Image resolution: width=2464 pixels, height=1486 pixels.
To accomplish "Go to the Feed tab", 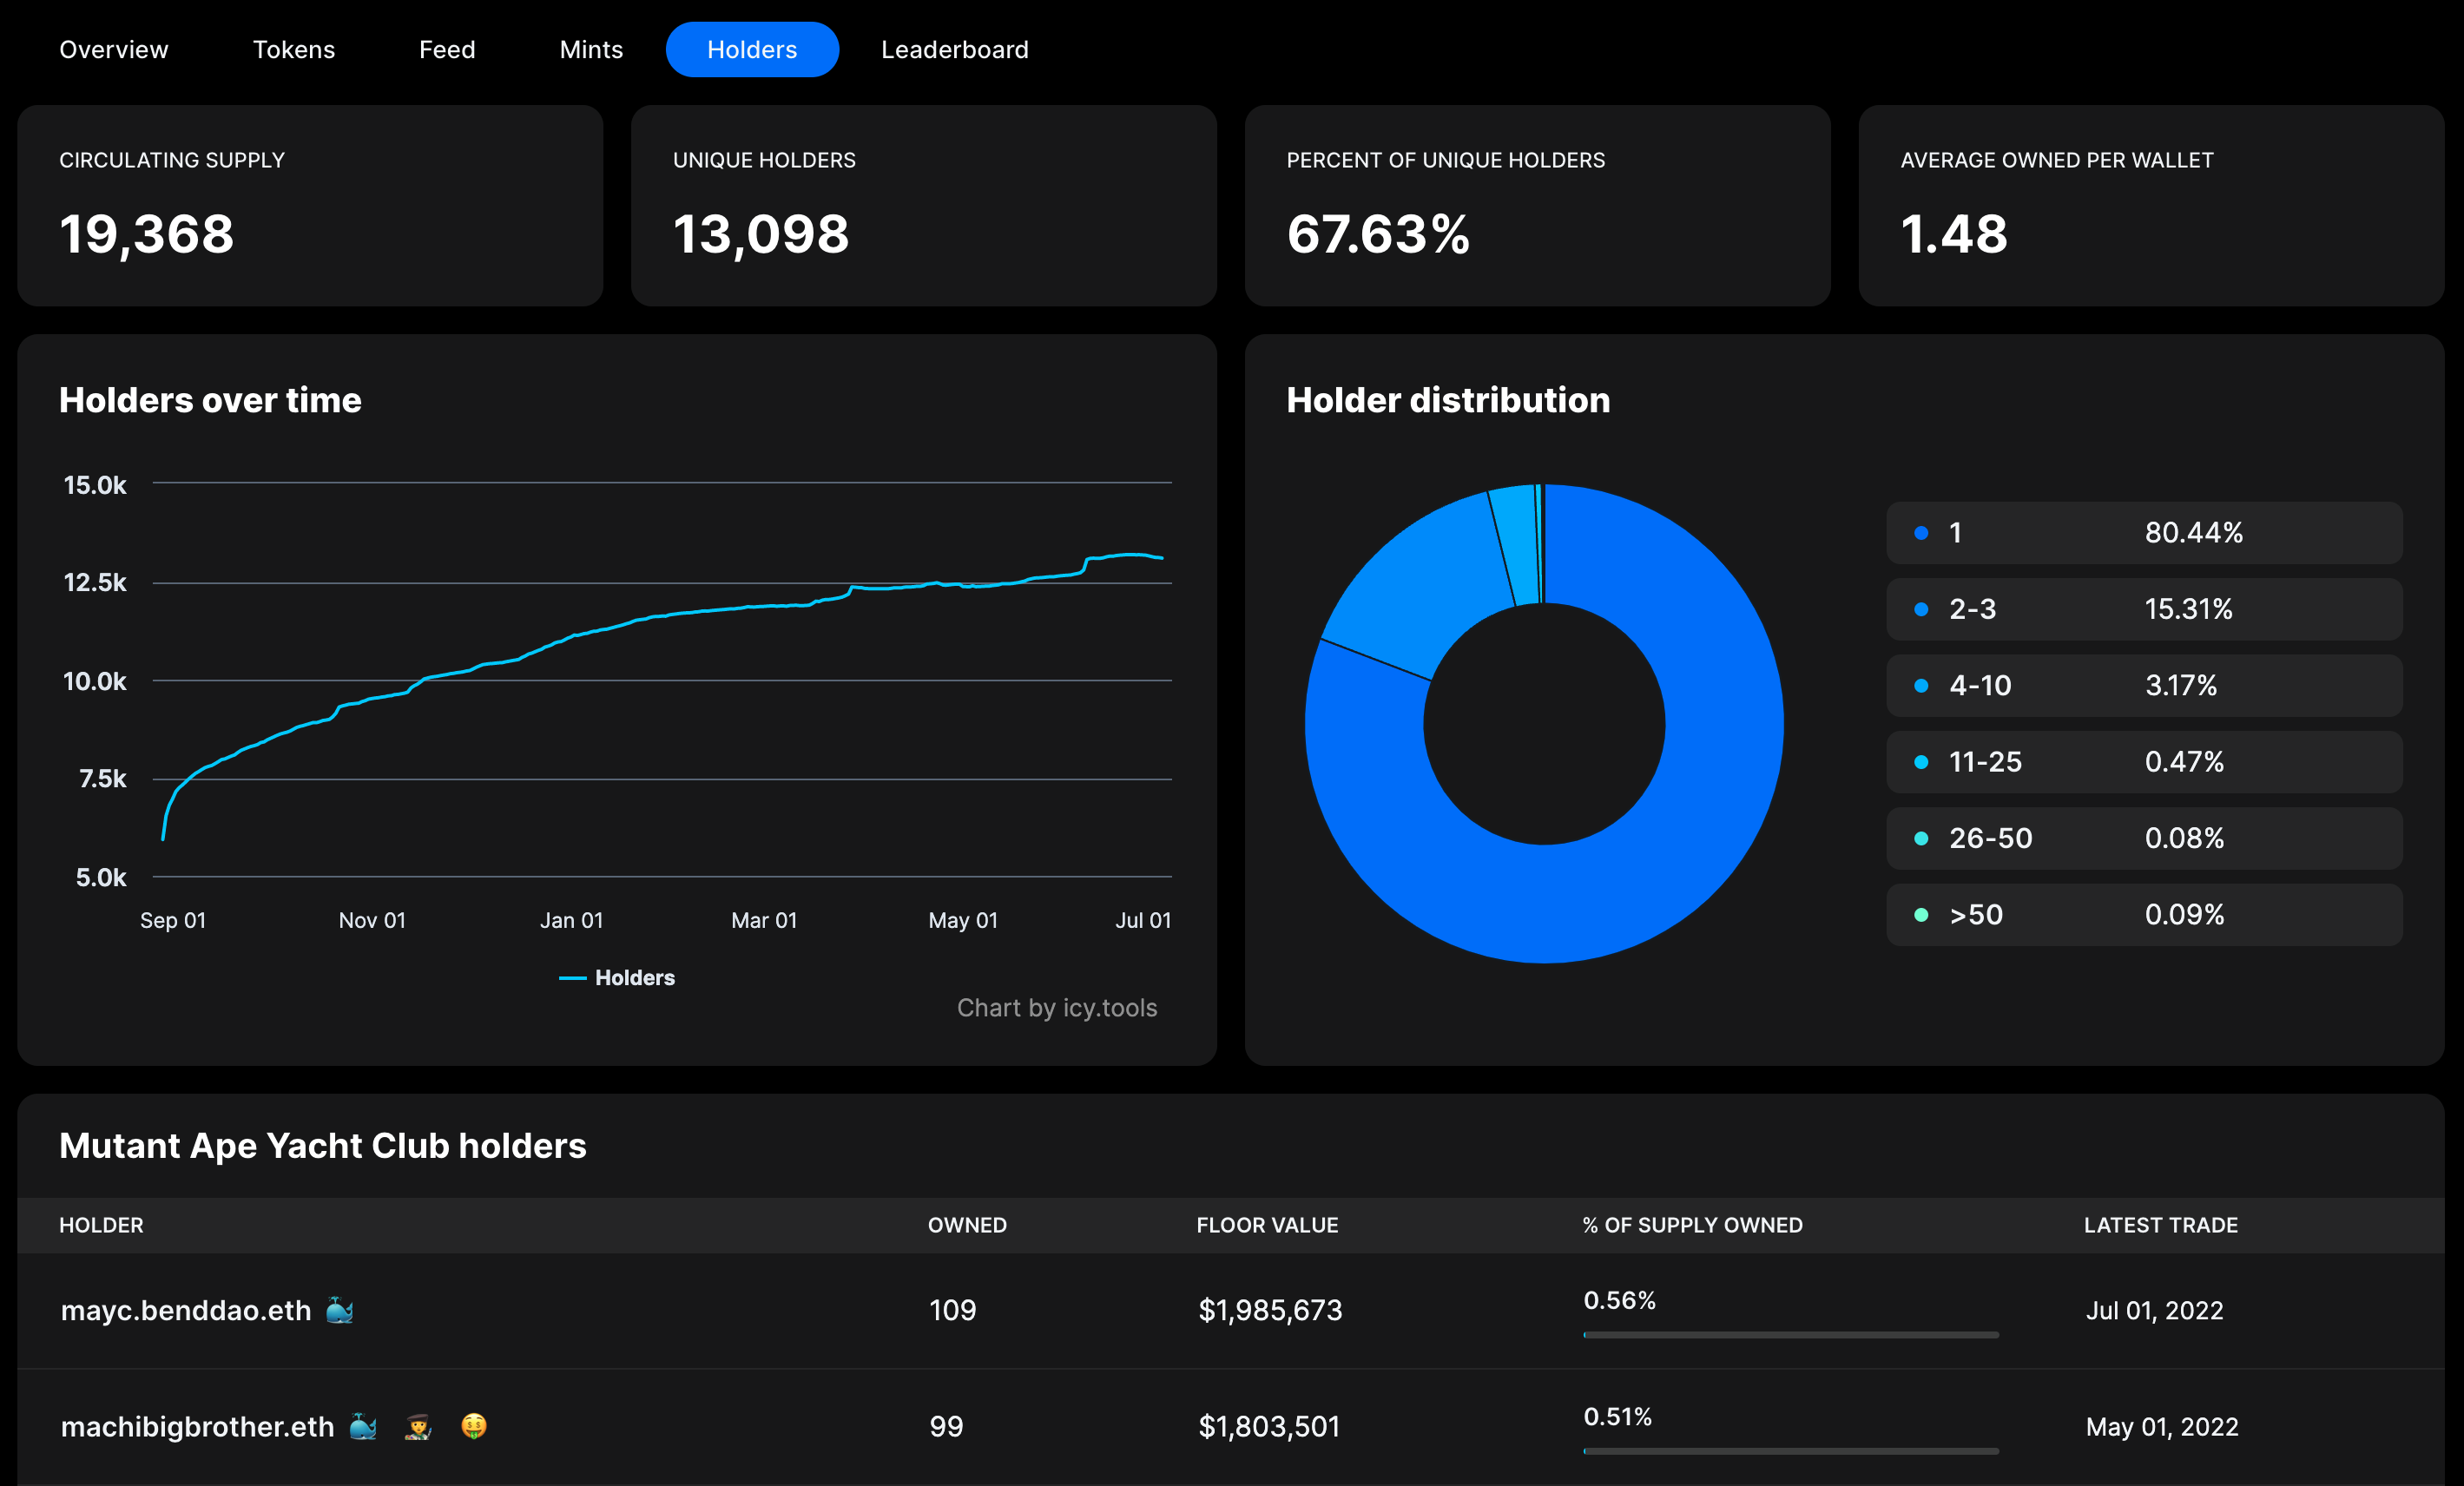I will coord(447,50).
